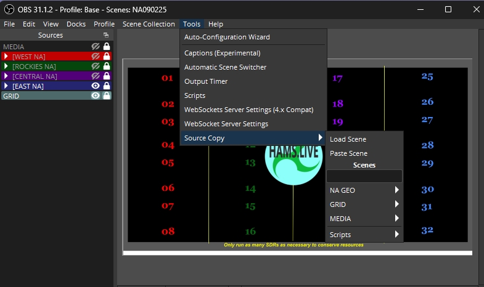Viewport: 484px width, 287px height.
Task: Show the hidden WEST NA group
Action: click(96, 56)
